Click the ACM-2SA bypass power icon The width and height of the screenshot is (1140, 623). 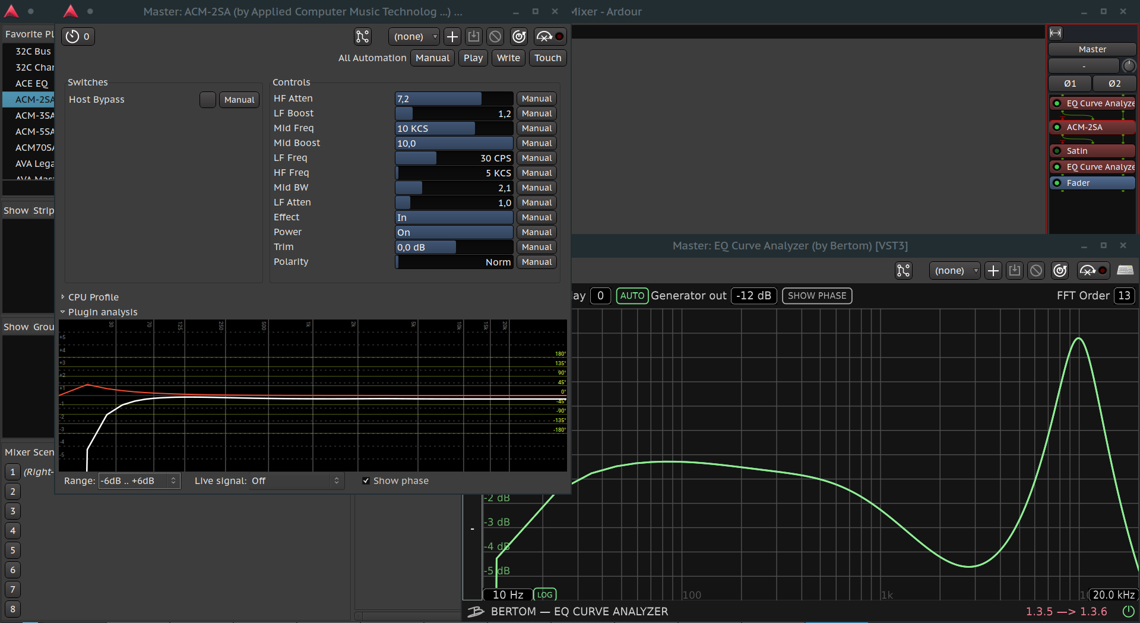click(x=519, y=37)
